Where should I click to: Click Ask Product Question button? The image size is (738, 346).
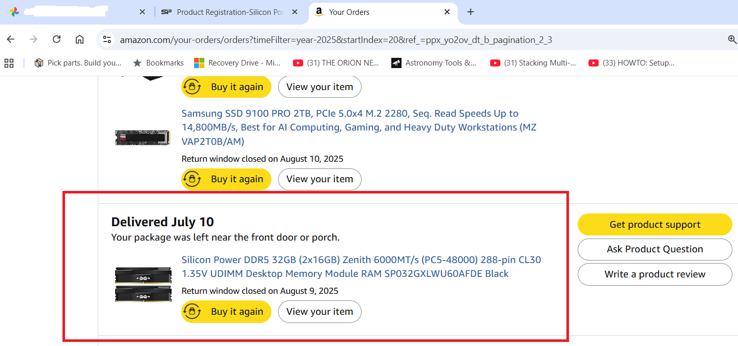tap(655, 249)
